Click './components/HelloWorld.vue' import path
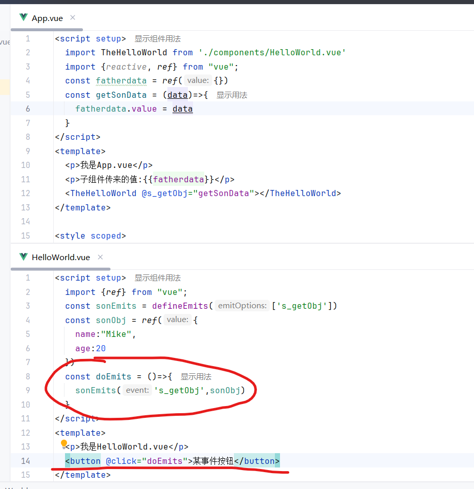This screenshot has width=474, height=489. (x=272, y=52)
